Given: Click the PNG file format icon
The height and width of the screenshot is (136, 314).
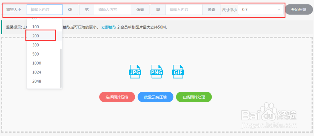Looking at the screenshot, I should pos(157,72).
